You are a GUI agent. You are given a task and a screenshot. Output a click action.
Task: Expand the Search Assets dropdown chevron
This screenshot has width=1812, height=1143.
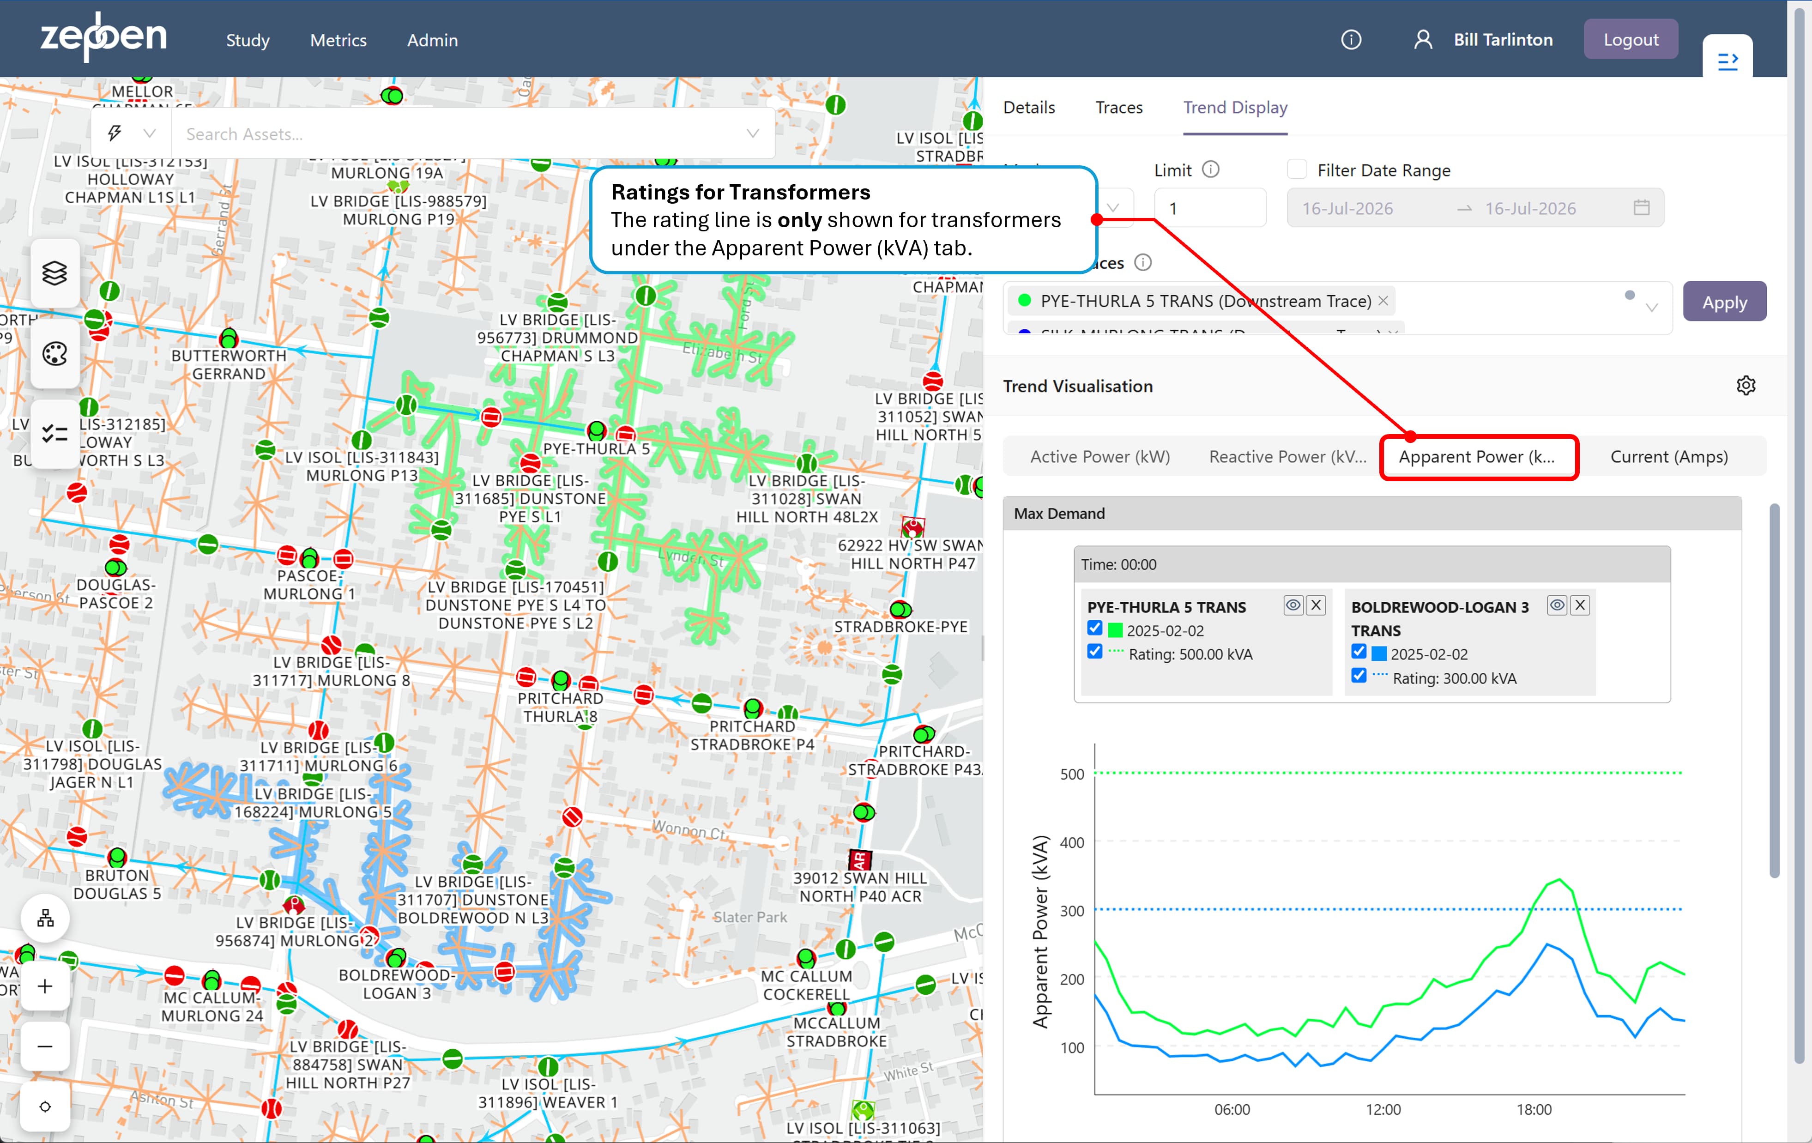753,133
